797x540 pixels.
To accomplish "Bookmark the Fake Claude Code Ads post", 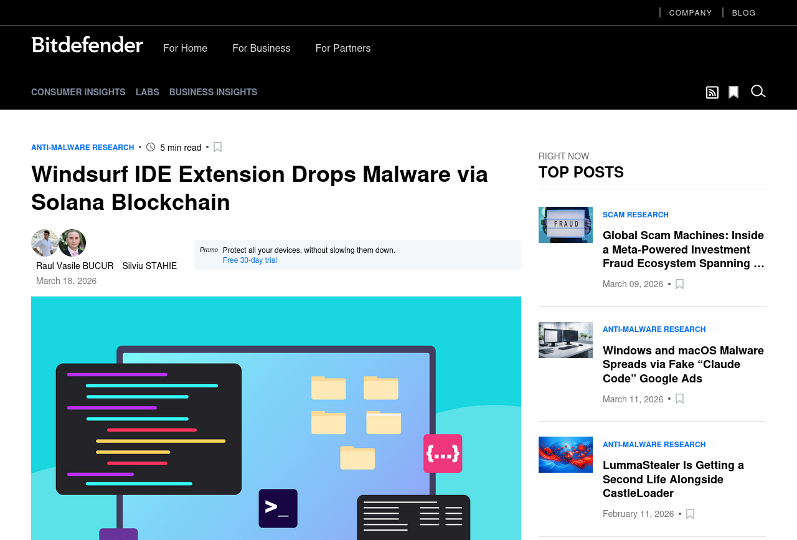I will (679, 399).
